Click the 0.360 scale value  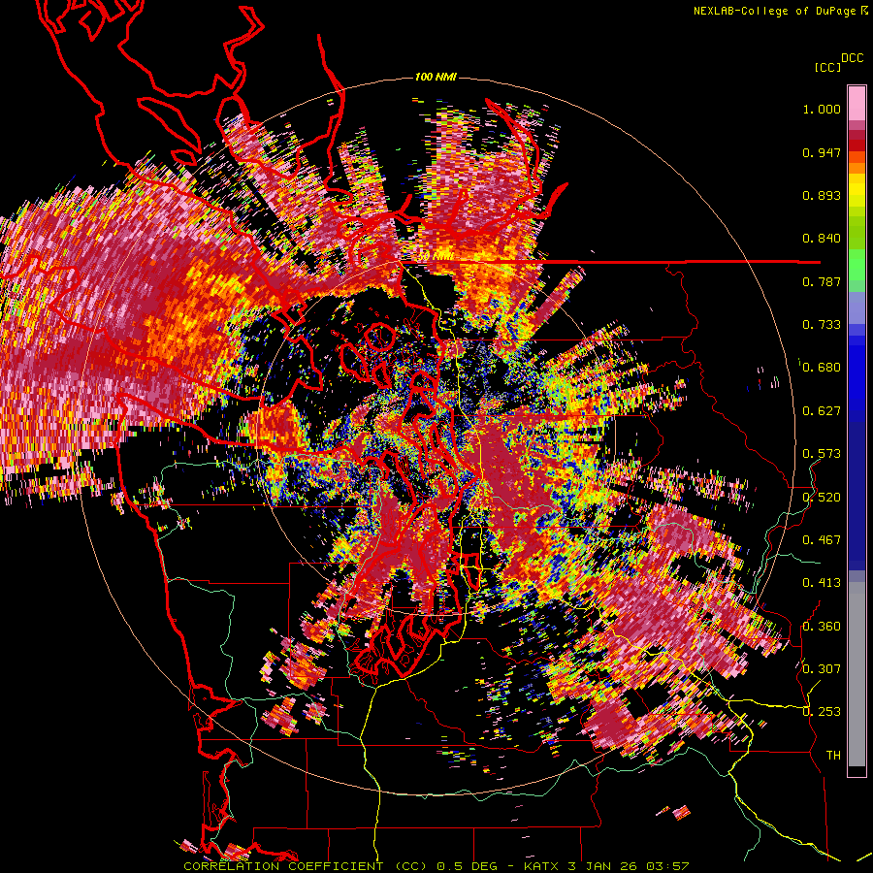click(822, 627)
